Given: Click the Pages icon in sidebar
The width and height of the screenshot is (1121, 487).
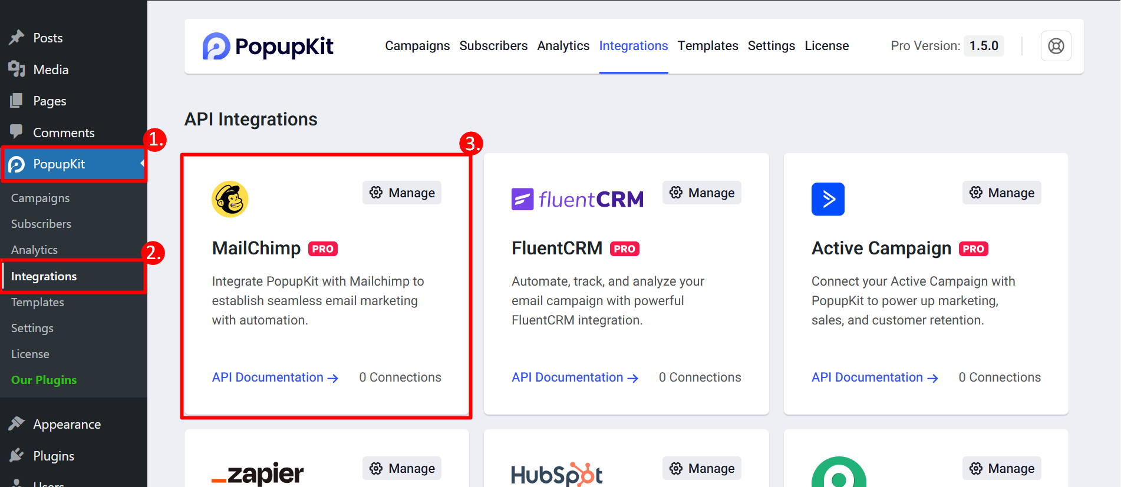Looking at the screenshot, I should click(17, 101).
